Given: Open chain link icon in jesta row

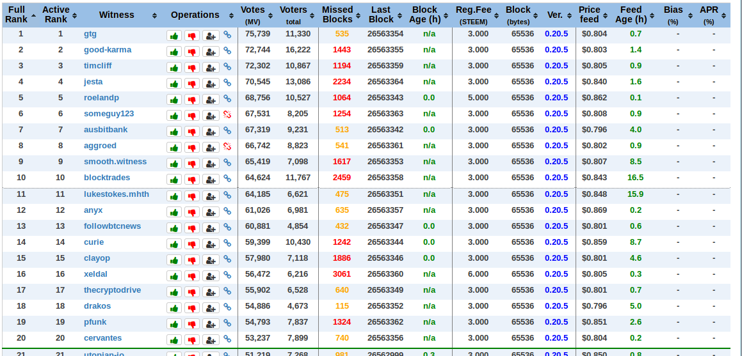Looking at the screenshot, I should coord(227,82).
